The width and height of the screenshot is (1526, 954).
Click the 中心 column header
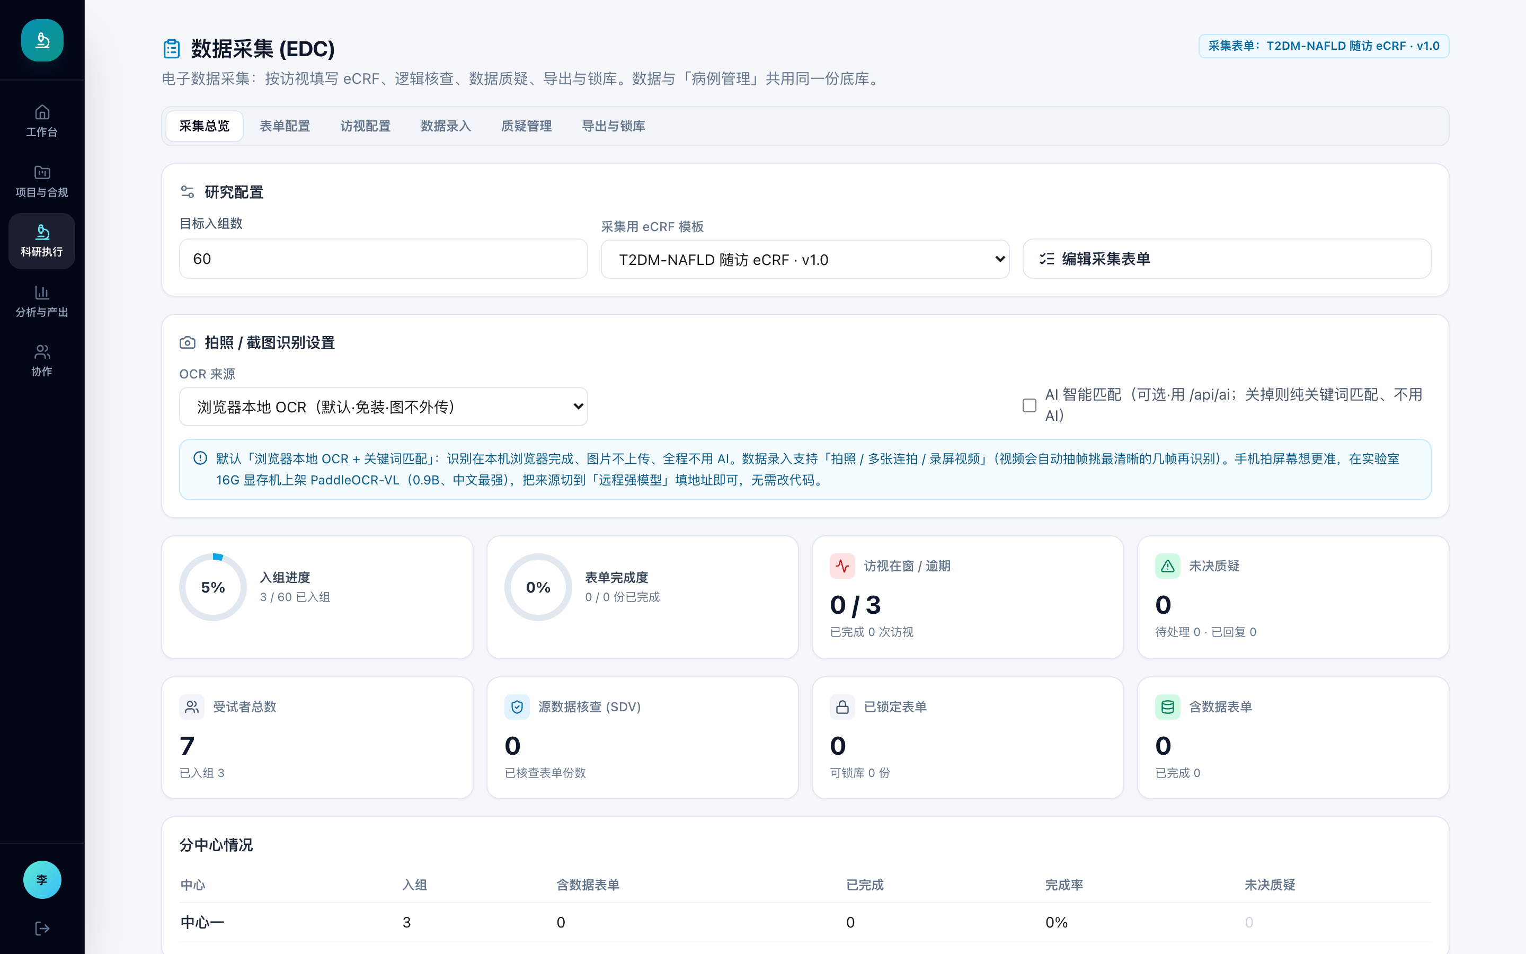click(x=193, y=885)
